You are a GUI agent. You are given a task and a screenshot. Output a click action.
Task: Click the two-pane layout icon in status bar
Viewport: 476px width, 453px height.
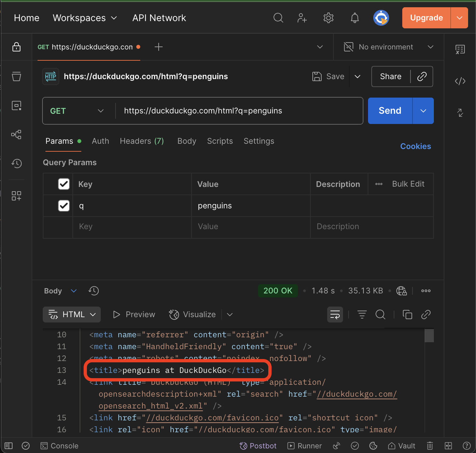[448, 446]
